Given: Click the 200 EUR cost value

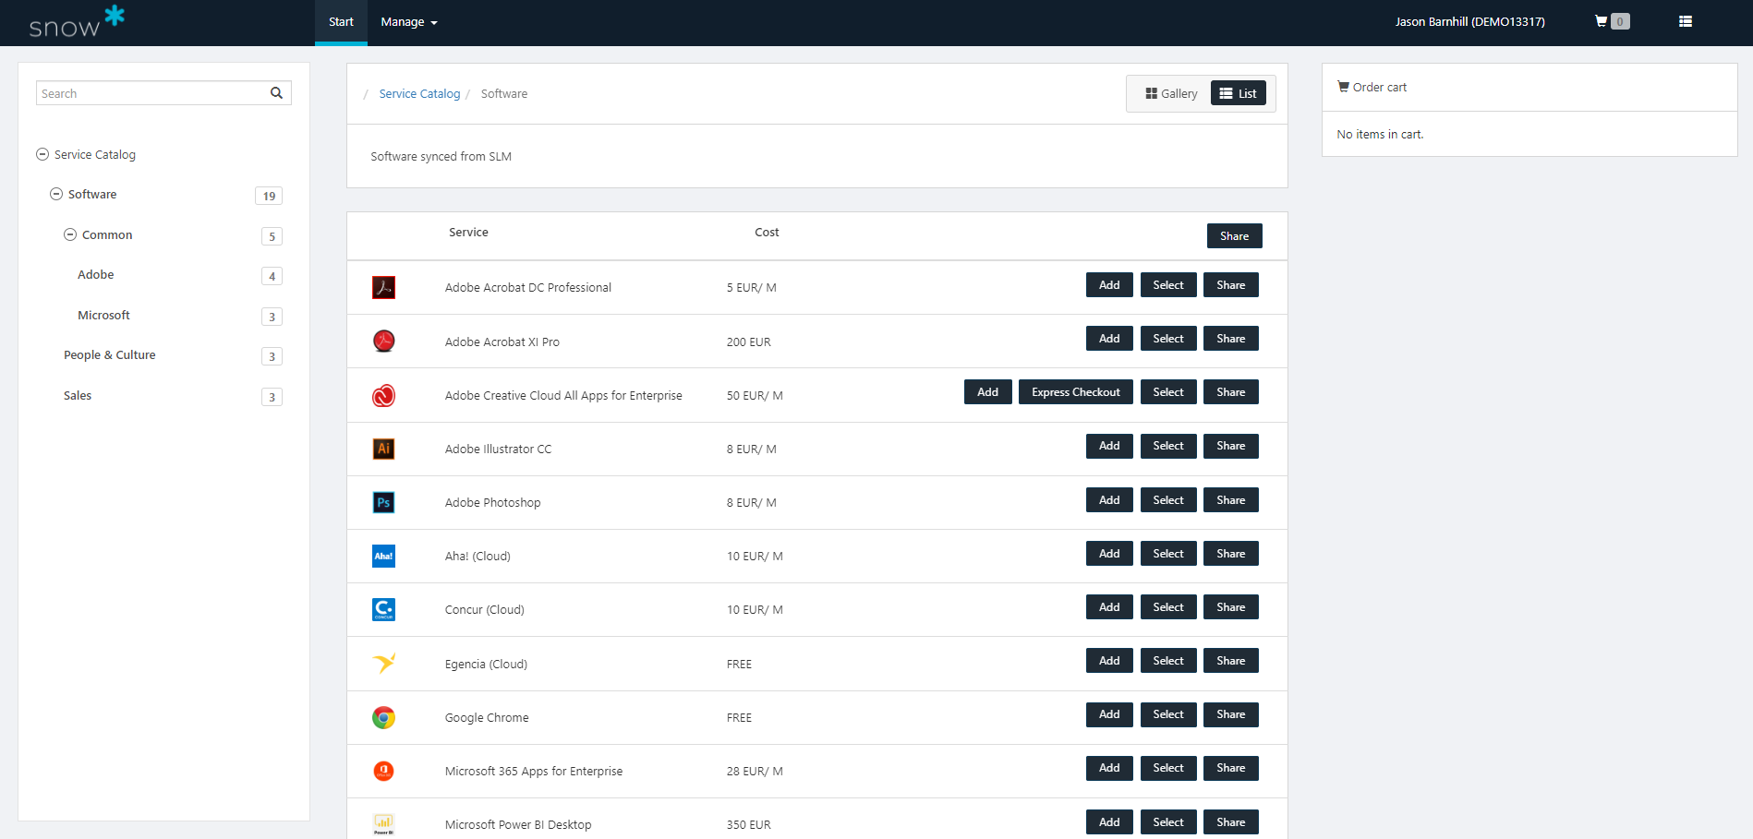Looking at the screenshot, I should [748, 342].
